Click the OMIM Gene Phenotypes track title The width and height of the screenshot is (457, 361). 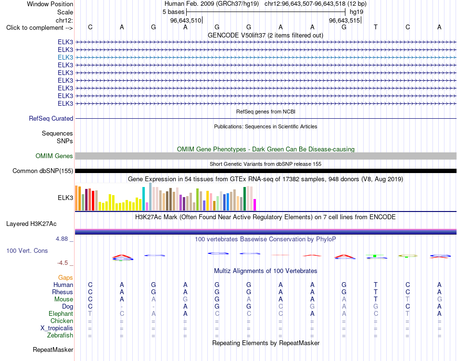266,149
